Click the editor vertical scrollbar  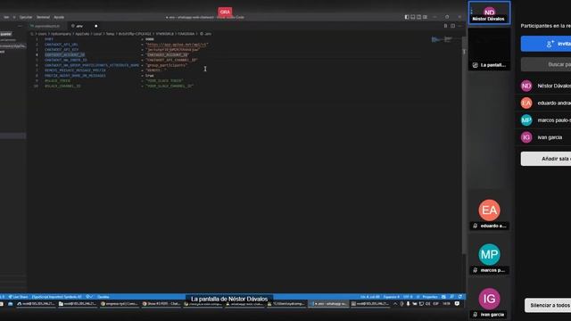464,145
